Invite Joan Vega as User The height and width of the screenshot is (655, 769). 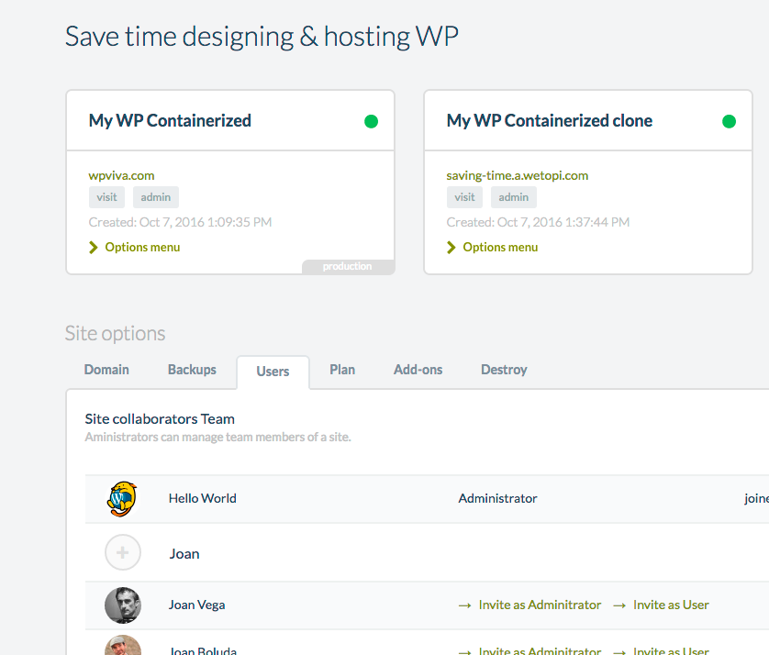click(670, 605)
